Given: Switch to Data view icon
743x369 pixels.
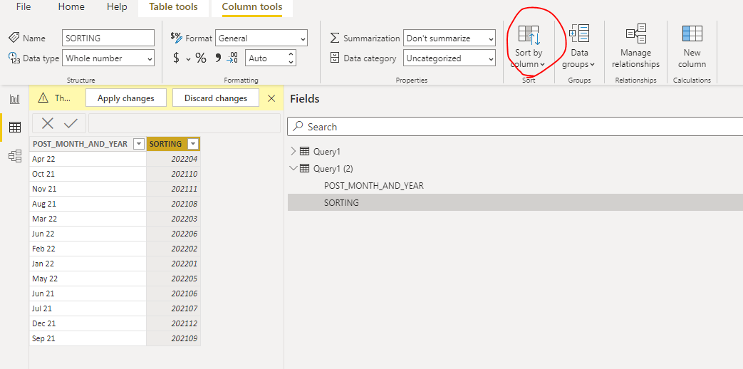Looking at the screenshot, I should pos(15,127).
